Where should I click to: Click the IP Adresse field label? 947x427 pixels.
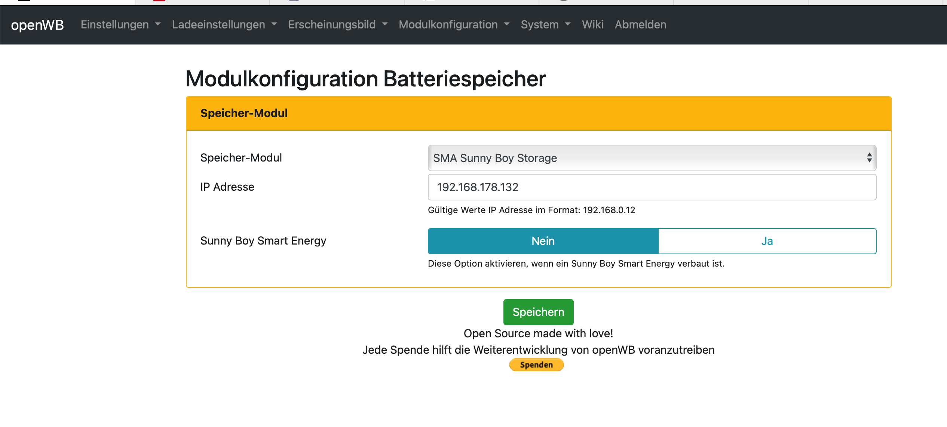click(x=227, y=187)
